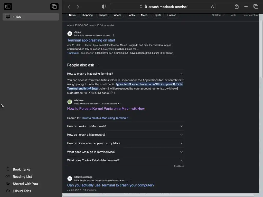Go back to the previous page
Screen dimensions: 263x197
click(69, 7)
